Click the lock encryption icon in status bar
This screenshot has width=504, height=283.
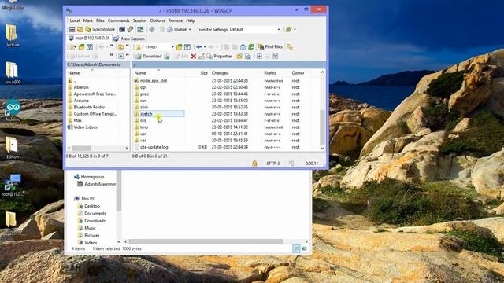pos(254,164)
